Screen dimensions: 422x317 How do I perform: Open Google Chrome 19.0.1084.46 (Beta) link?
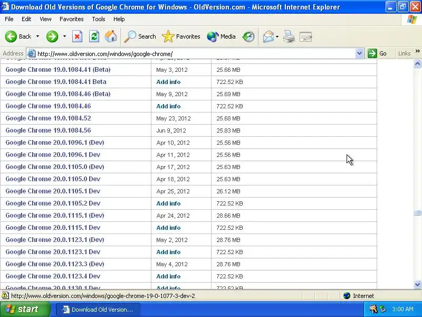tap(58, 94)
